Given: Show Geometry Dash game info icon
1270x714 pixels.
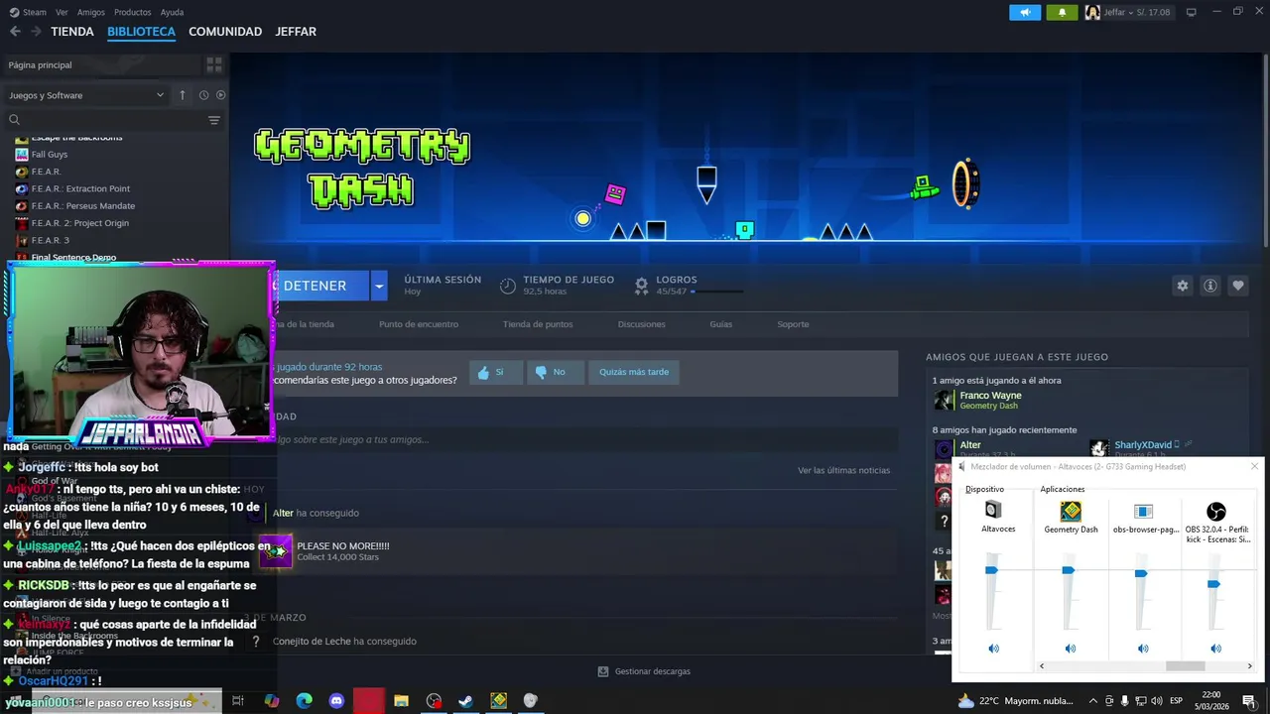Looking at the screenshot, I should 1210,286.
